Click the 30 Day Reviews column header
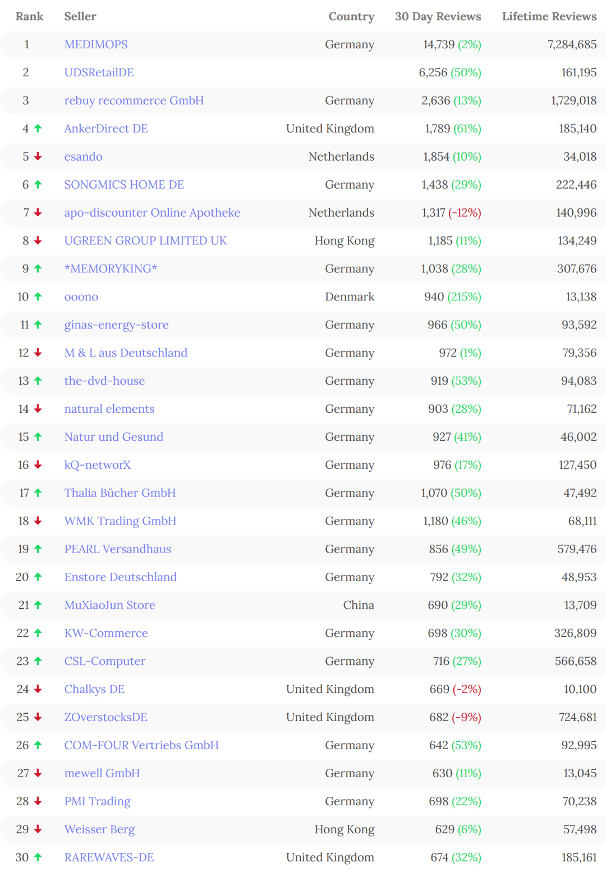 click(438, 16)
